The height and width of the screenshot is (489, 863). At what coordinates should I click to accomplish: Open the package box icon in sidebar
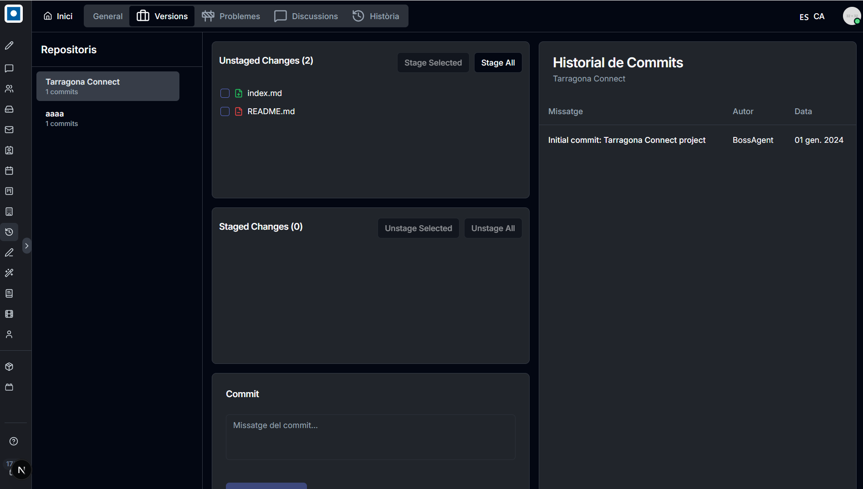pyautogui.click(x=9, y=367)
